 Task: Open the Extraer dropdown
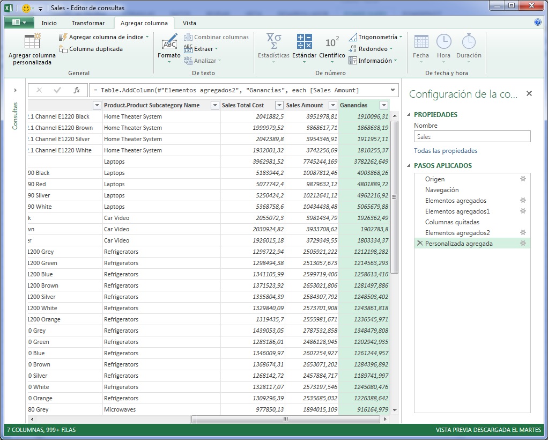pyautogui.click(x=205, y=48)
